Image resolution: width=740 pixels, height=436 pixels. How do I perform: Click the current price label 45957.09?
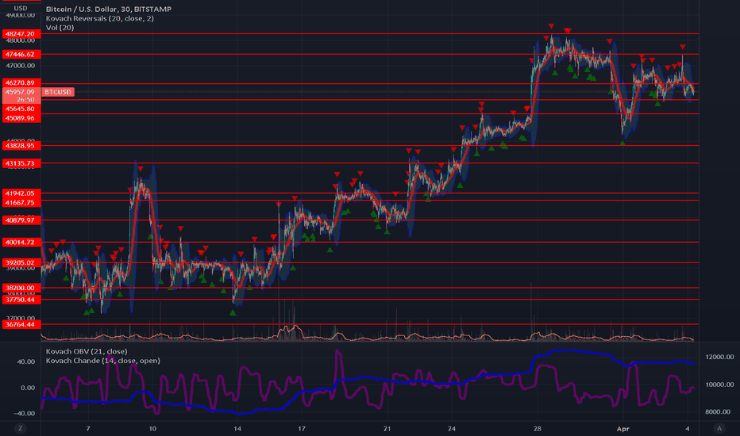tap(21, 92)
